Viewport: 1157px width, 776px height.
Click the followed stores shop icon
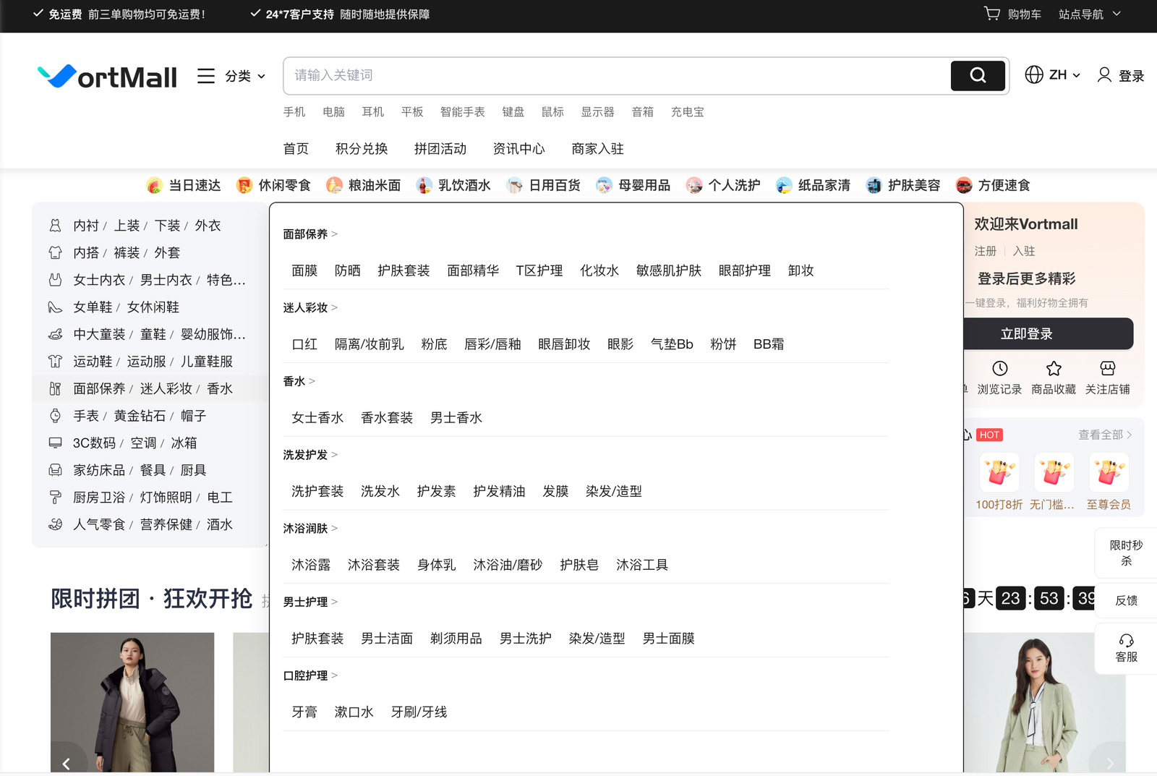pos(1107,368)
